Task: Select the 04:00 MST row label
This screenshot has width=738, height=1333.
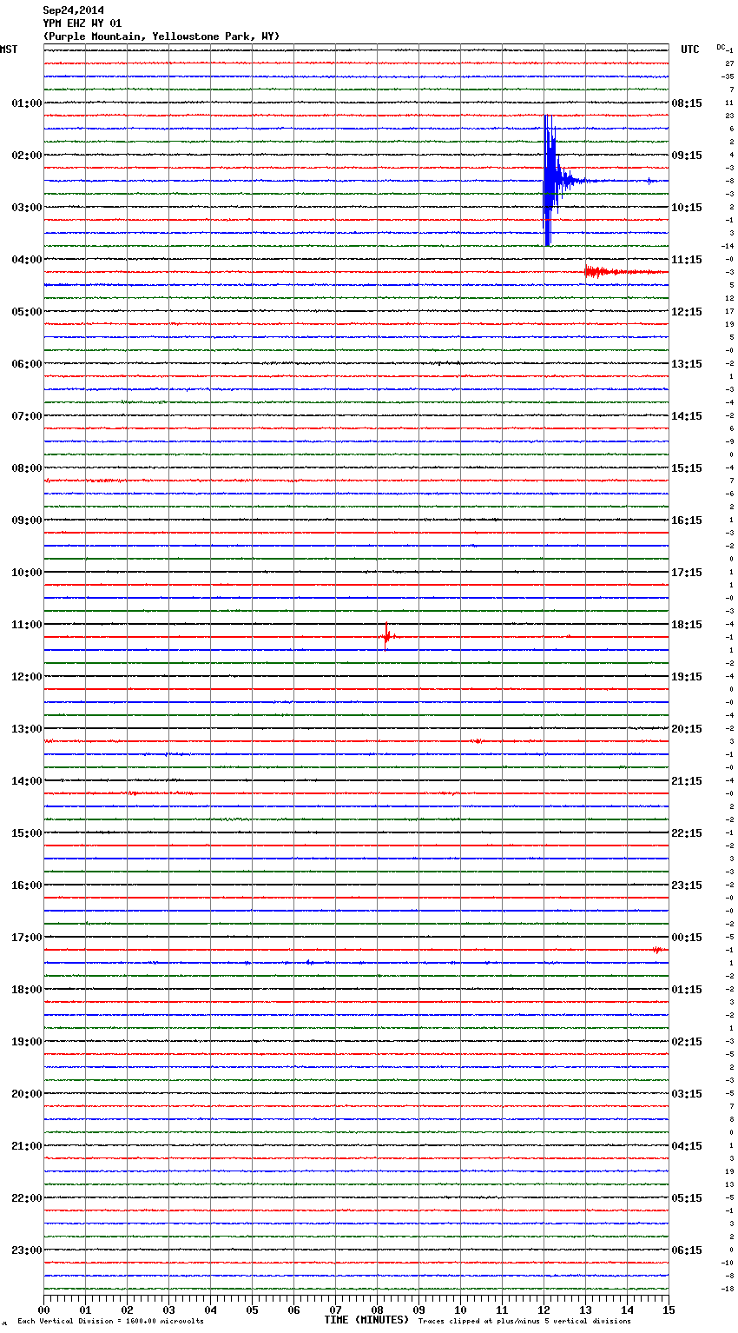Action: tap(26, 260)
